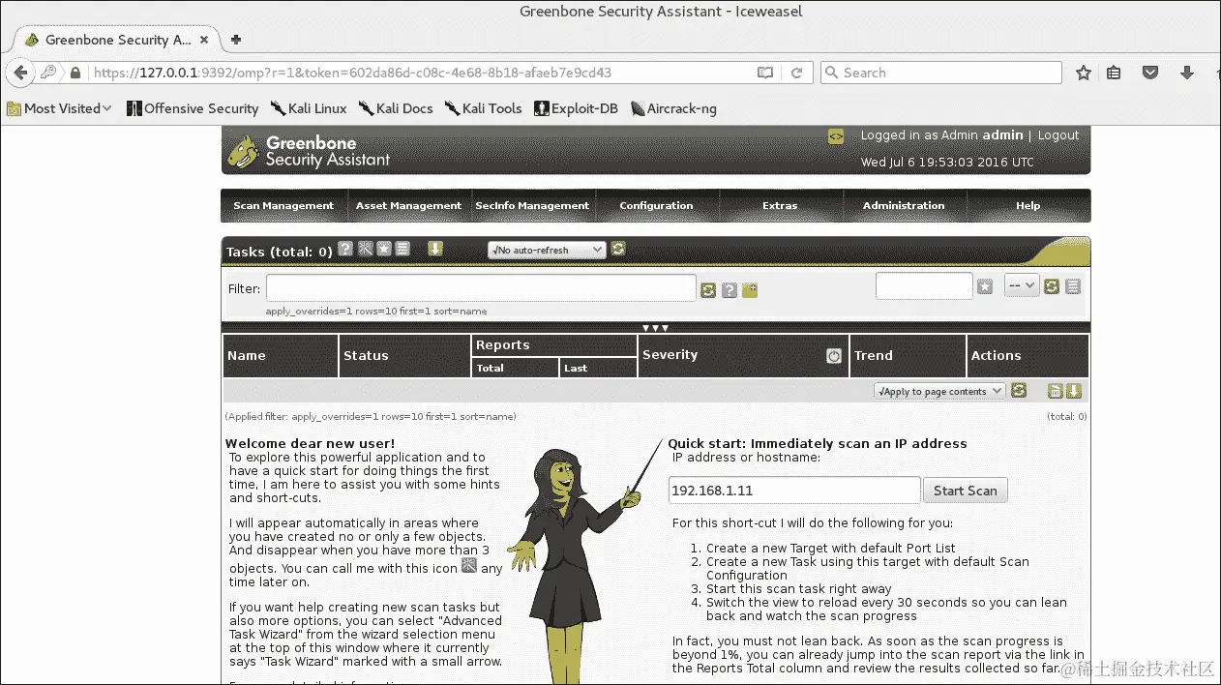Screen dimensions: 1221x685
Task: Open the Offensive Security bookmark
Action: tap(193, 108)
